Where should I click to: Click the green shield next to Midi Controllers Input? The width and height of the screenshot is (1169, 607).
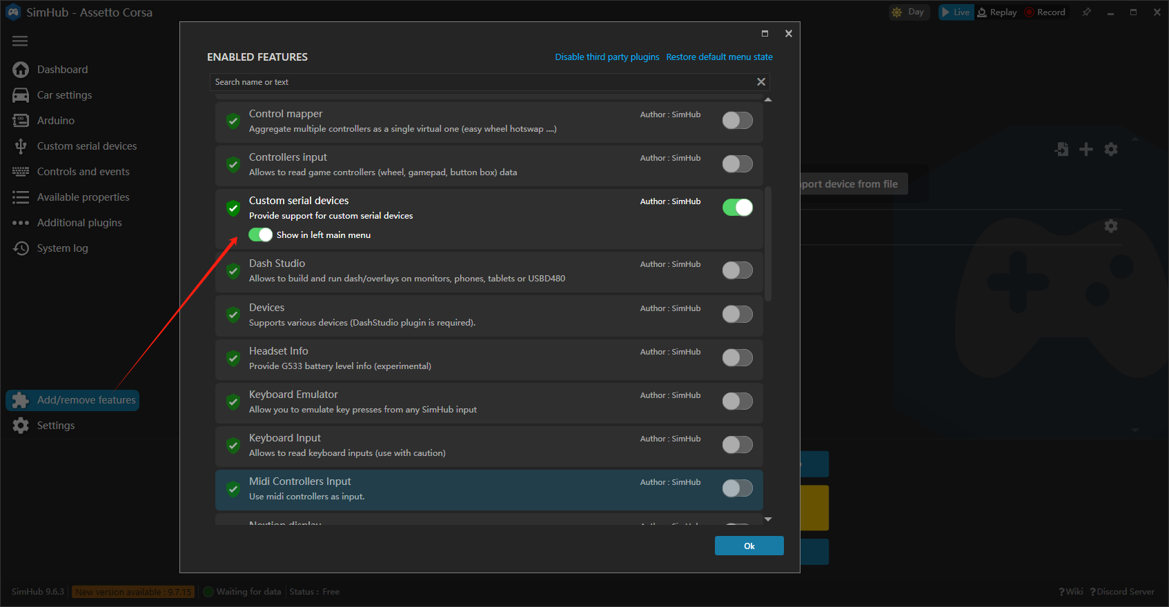tap(233, 488)
